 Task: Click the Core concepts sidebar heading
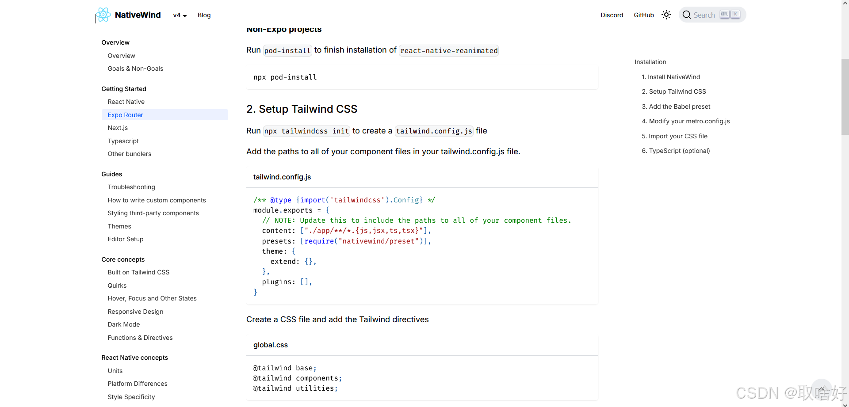[123, 259]
